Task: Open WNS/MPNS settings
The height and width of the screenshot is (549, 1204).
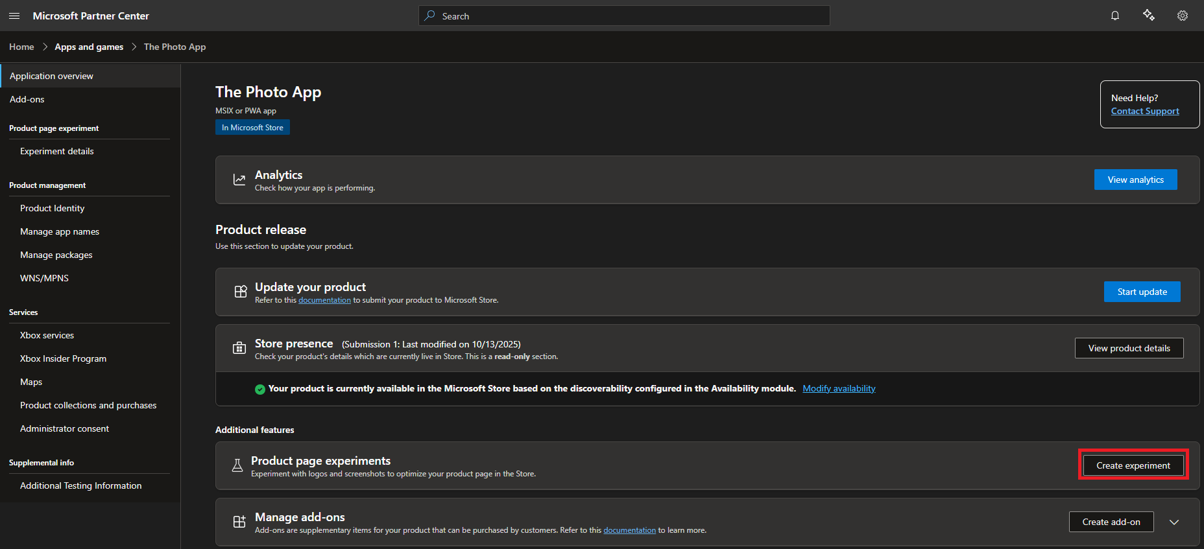Action: click(x=44, y=278)
